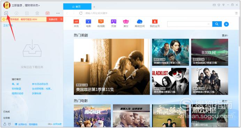Click the 参与活动领会员 link

[40, 84]
